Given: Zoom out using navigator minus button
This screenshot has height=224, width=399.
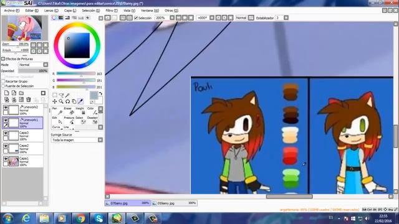Looking at the screenshot, I should pyautogui.click(x=33, y=45).
